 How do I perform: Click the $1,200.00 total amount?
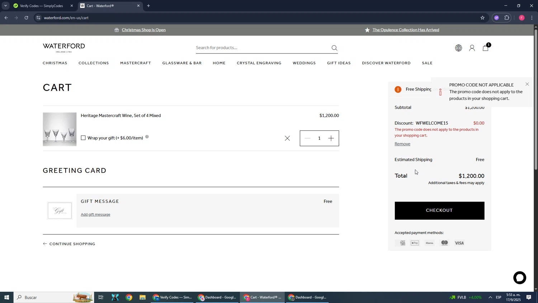[471, 176]
